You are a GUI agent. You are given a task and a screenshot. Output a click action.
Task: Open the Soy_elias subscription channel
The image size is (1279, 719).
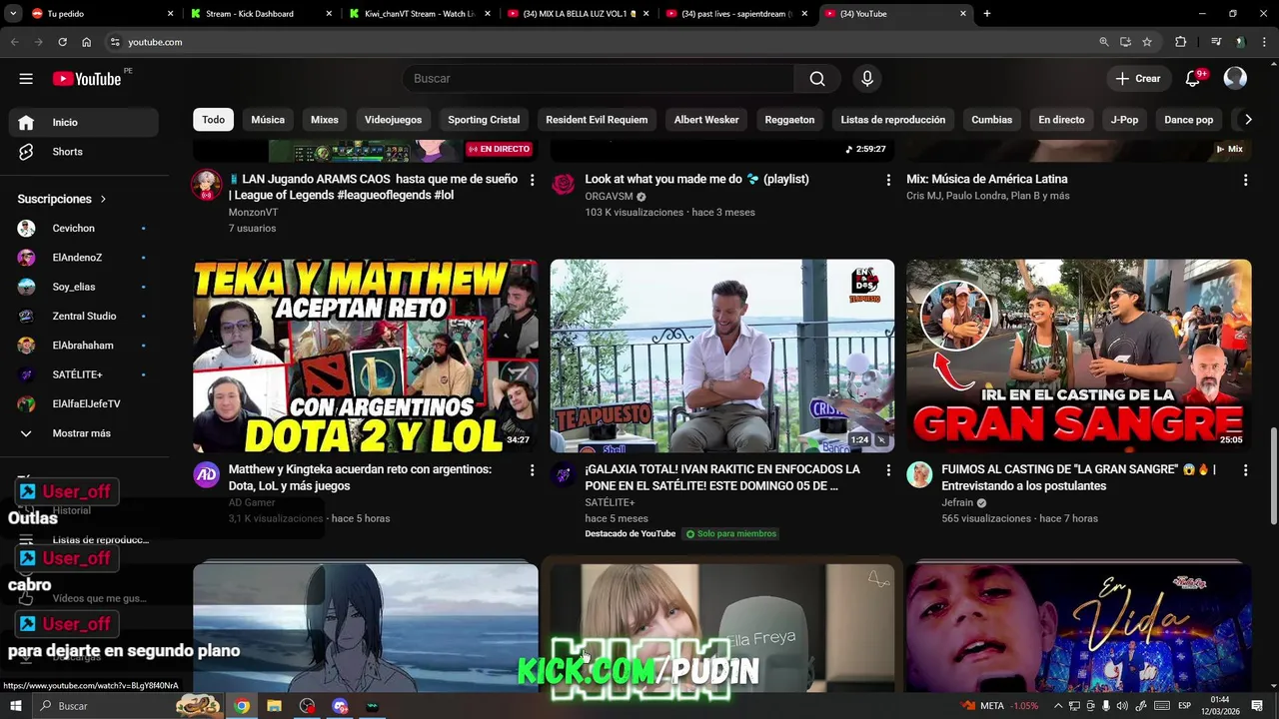[84, 287]
